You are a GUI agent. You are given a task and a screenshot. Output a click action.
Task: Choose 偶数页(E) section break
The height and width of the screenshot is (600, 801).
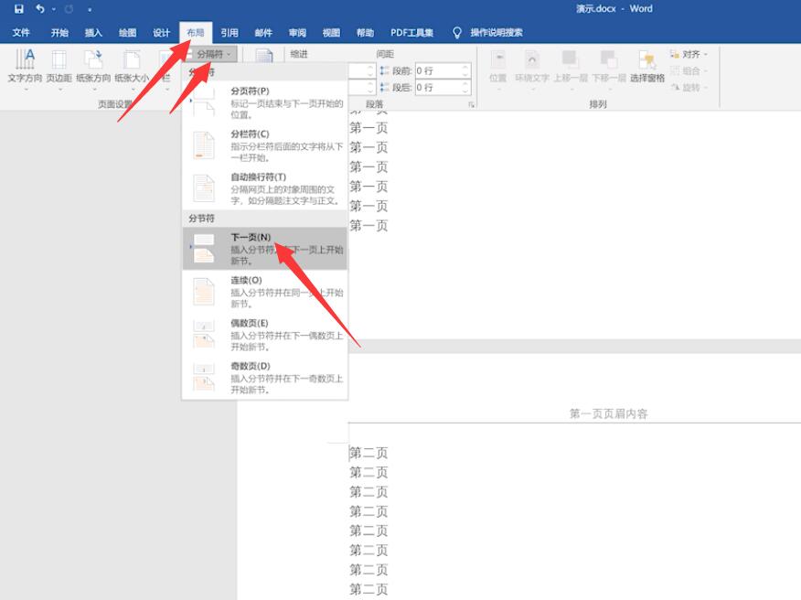264,334
